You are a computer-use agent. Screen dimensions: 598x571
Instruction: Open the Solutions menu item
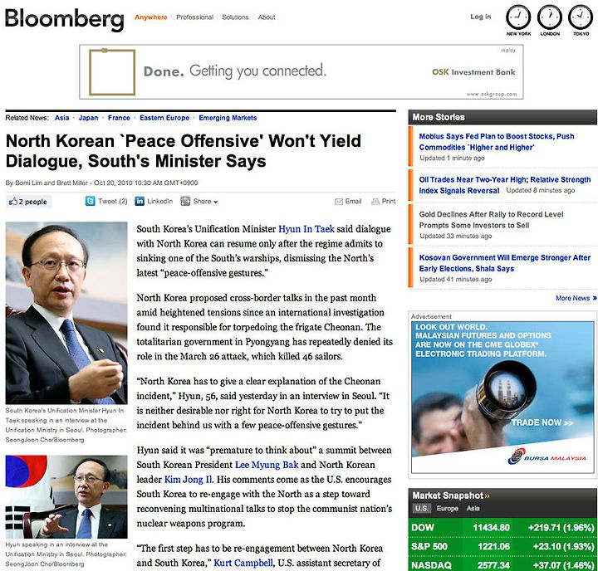coord(235,17)
